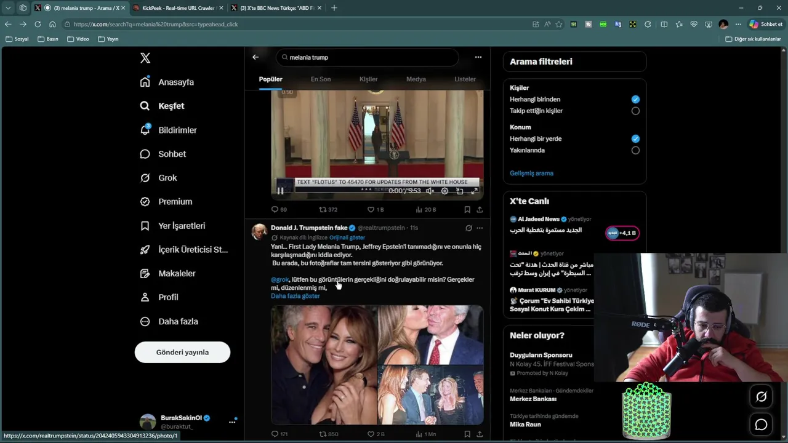
Task: Enable picture-in-picture for the video
Action: (x=459, y=191)
